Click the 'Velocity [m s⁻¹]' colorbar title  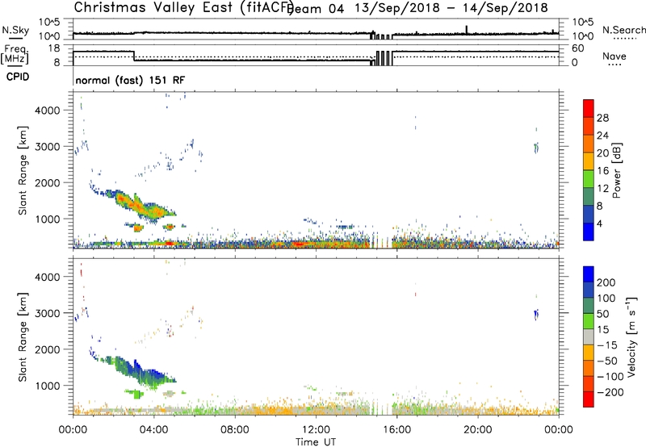(x=631, y=337)
